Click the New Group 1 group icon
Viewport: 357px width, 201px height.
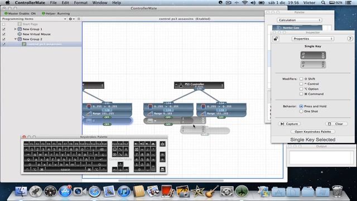click(x=20, y=29)
